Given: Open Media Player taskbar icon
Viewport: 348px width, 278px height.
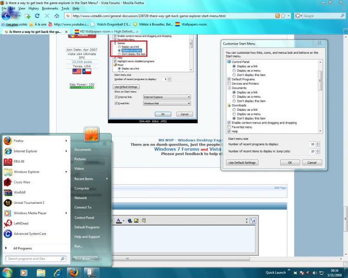Looking at the screenshot, I should point(24,273).
